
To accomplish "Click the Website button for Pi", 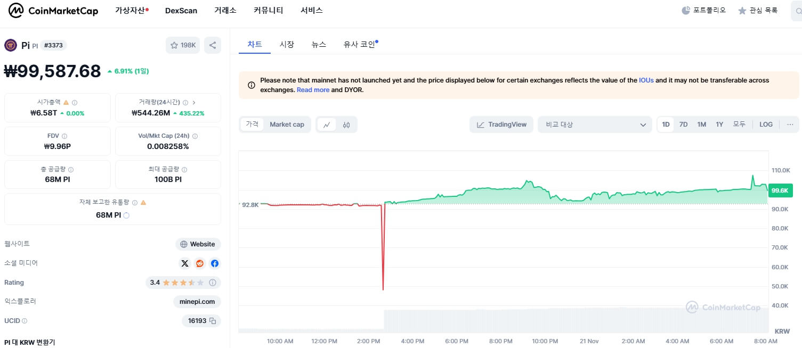I will pyautogui.click(x=198, y=244).
